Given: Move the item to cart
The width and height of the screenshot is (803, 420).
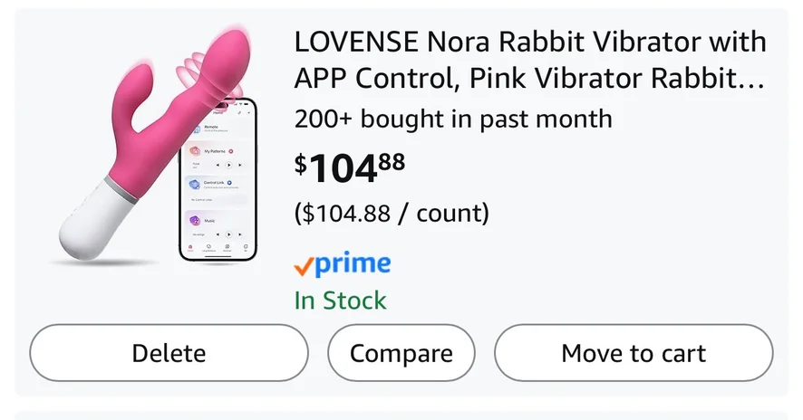Looking at the screenshot, I should (633, 352).
